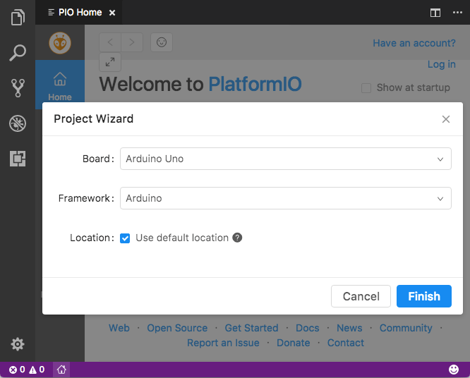Close the PIO Home tab
This screenshot has height=378, width=470.
coord(112,13)
